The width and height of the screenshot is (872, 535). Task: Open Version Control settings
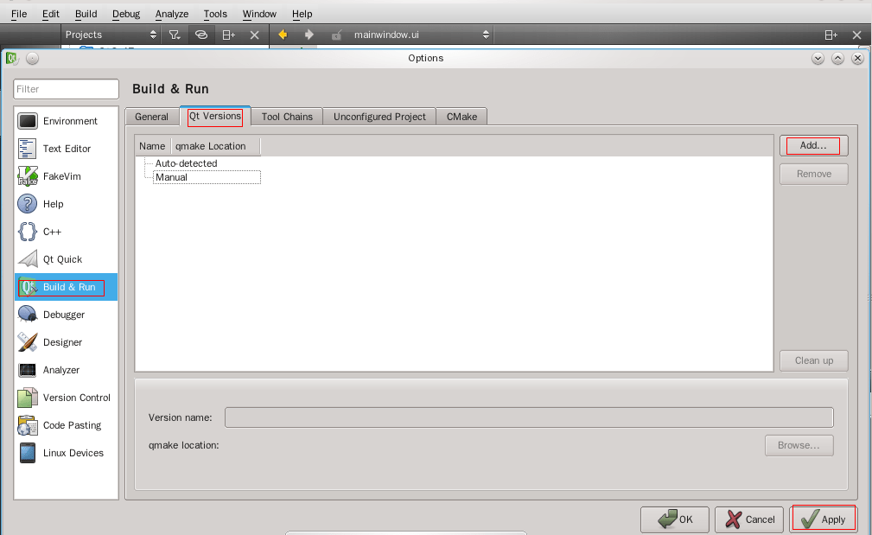coord(29,397)
